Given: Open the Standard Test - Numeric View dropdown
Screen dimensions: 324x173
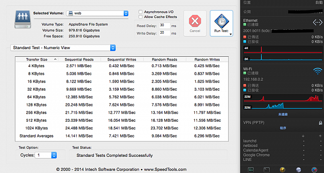Looking at the screenshot, I should coord(63,48).
